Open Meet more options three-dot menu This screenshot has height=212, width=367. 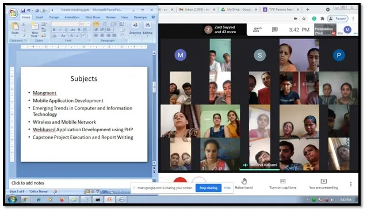coord(351,184)
